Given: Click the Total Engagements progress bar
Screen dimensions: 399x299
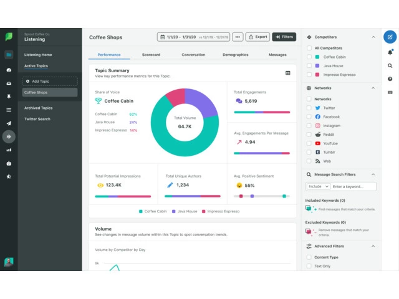Looking at the screenshot, I should tap(262, 112).
